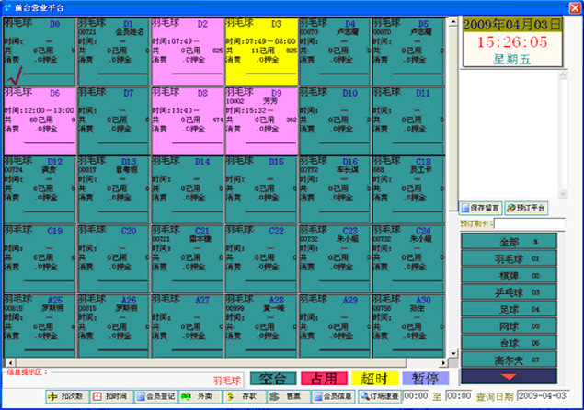
Task: Click the 订场速查 quick lookup button
Action: (379, 396)
